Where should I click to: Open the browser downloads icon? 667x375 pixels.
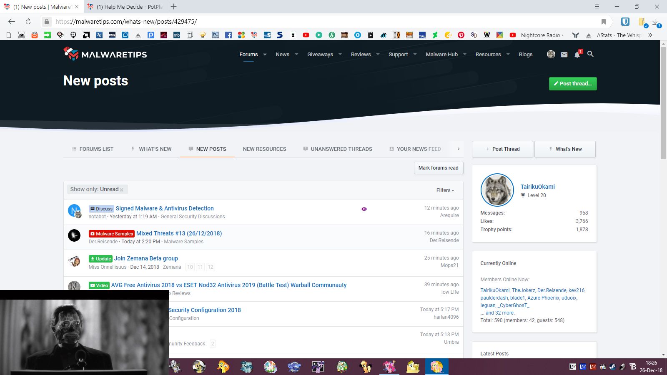[x=655, y=22]
